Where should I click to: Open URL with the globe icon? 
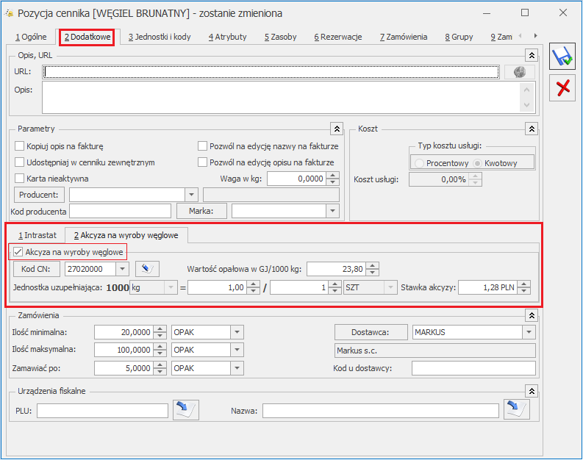[x=520, y=72]
